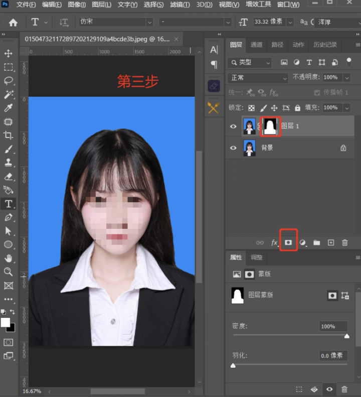
Task: Select the Frame tool
Action: [x=9, y=286]
